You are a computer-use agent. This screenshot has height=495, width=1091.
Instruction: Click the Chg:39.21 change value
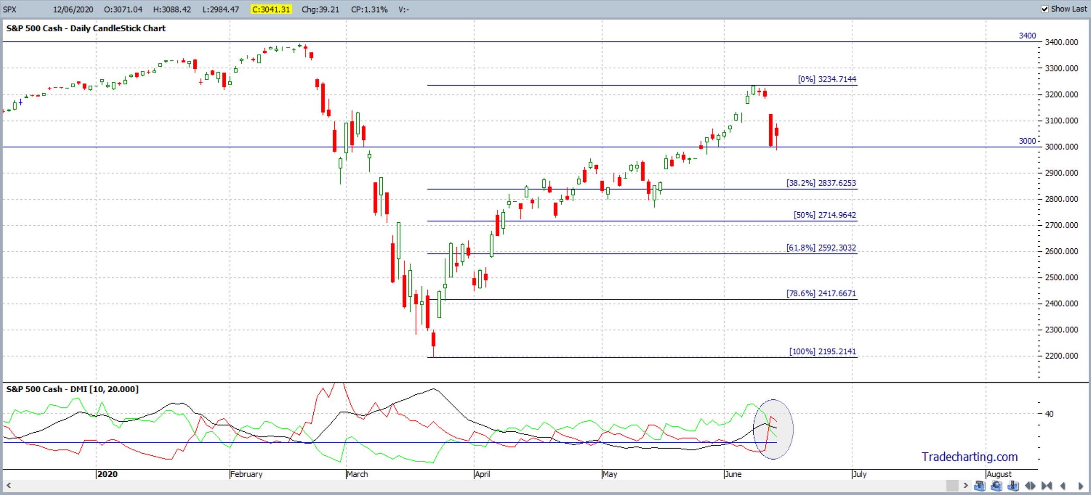click(x=320, y=9)
